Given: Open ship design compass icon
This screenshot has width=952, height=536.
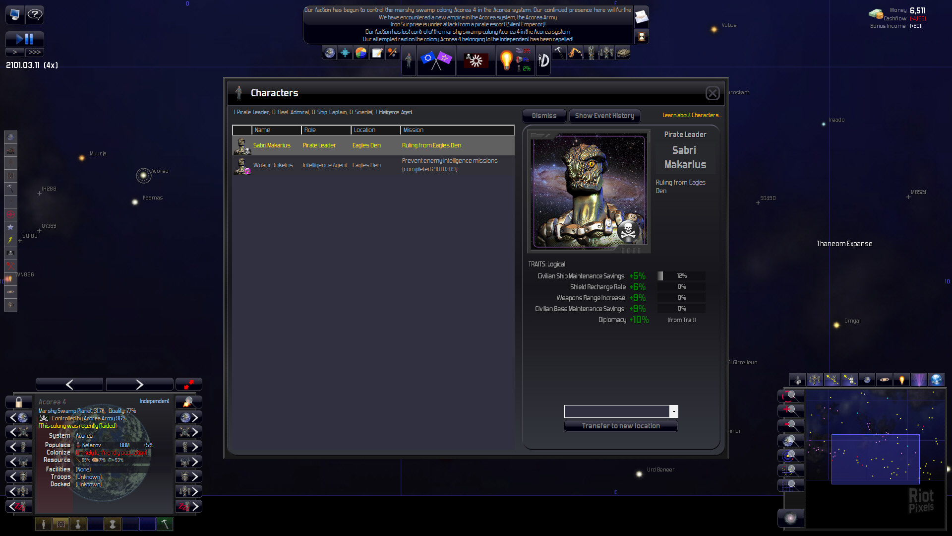Looking at the screenshot, I should (x=543, y=60).
